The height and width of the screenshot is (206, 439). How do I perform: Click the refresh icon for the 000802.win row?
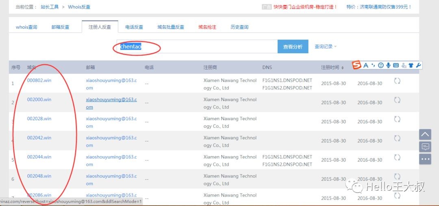(397, 81)
